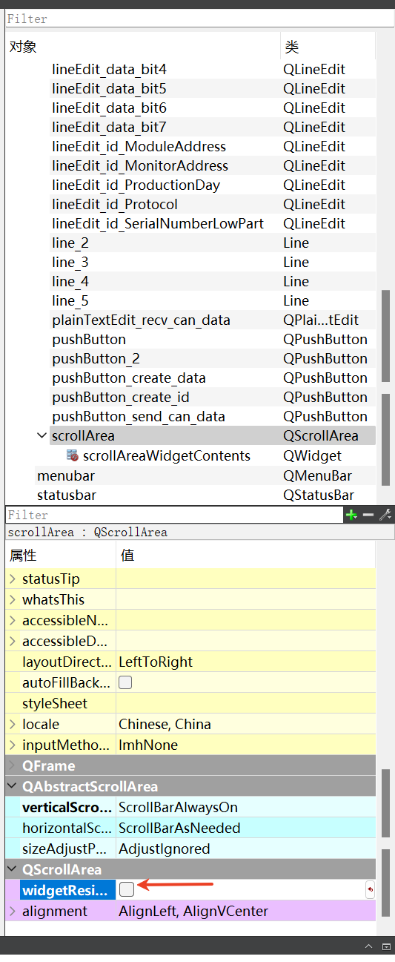Click the 对象 column header
Image resolution: width=395 pixels, height=962 pixels.
click(x=142, y=47)
